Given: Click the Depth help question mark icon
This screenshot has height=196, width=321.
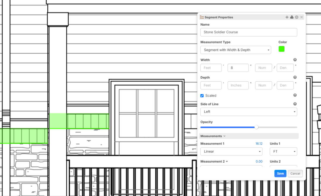Looking at the screenshot, I should (295, 77).
